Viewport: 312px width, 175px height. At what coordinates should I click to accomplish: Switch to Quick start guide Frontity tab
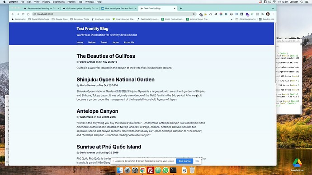point(80,8)
